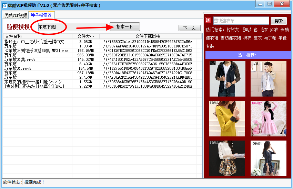Screen dimensions: 293x189
Task: Close the 优酷VIP视频助手 window
Action: (x=282, y=4)
